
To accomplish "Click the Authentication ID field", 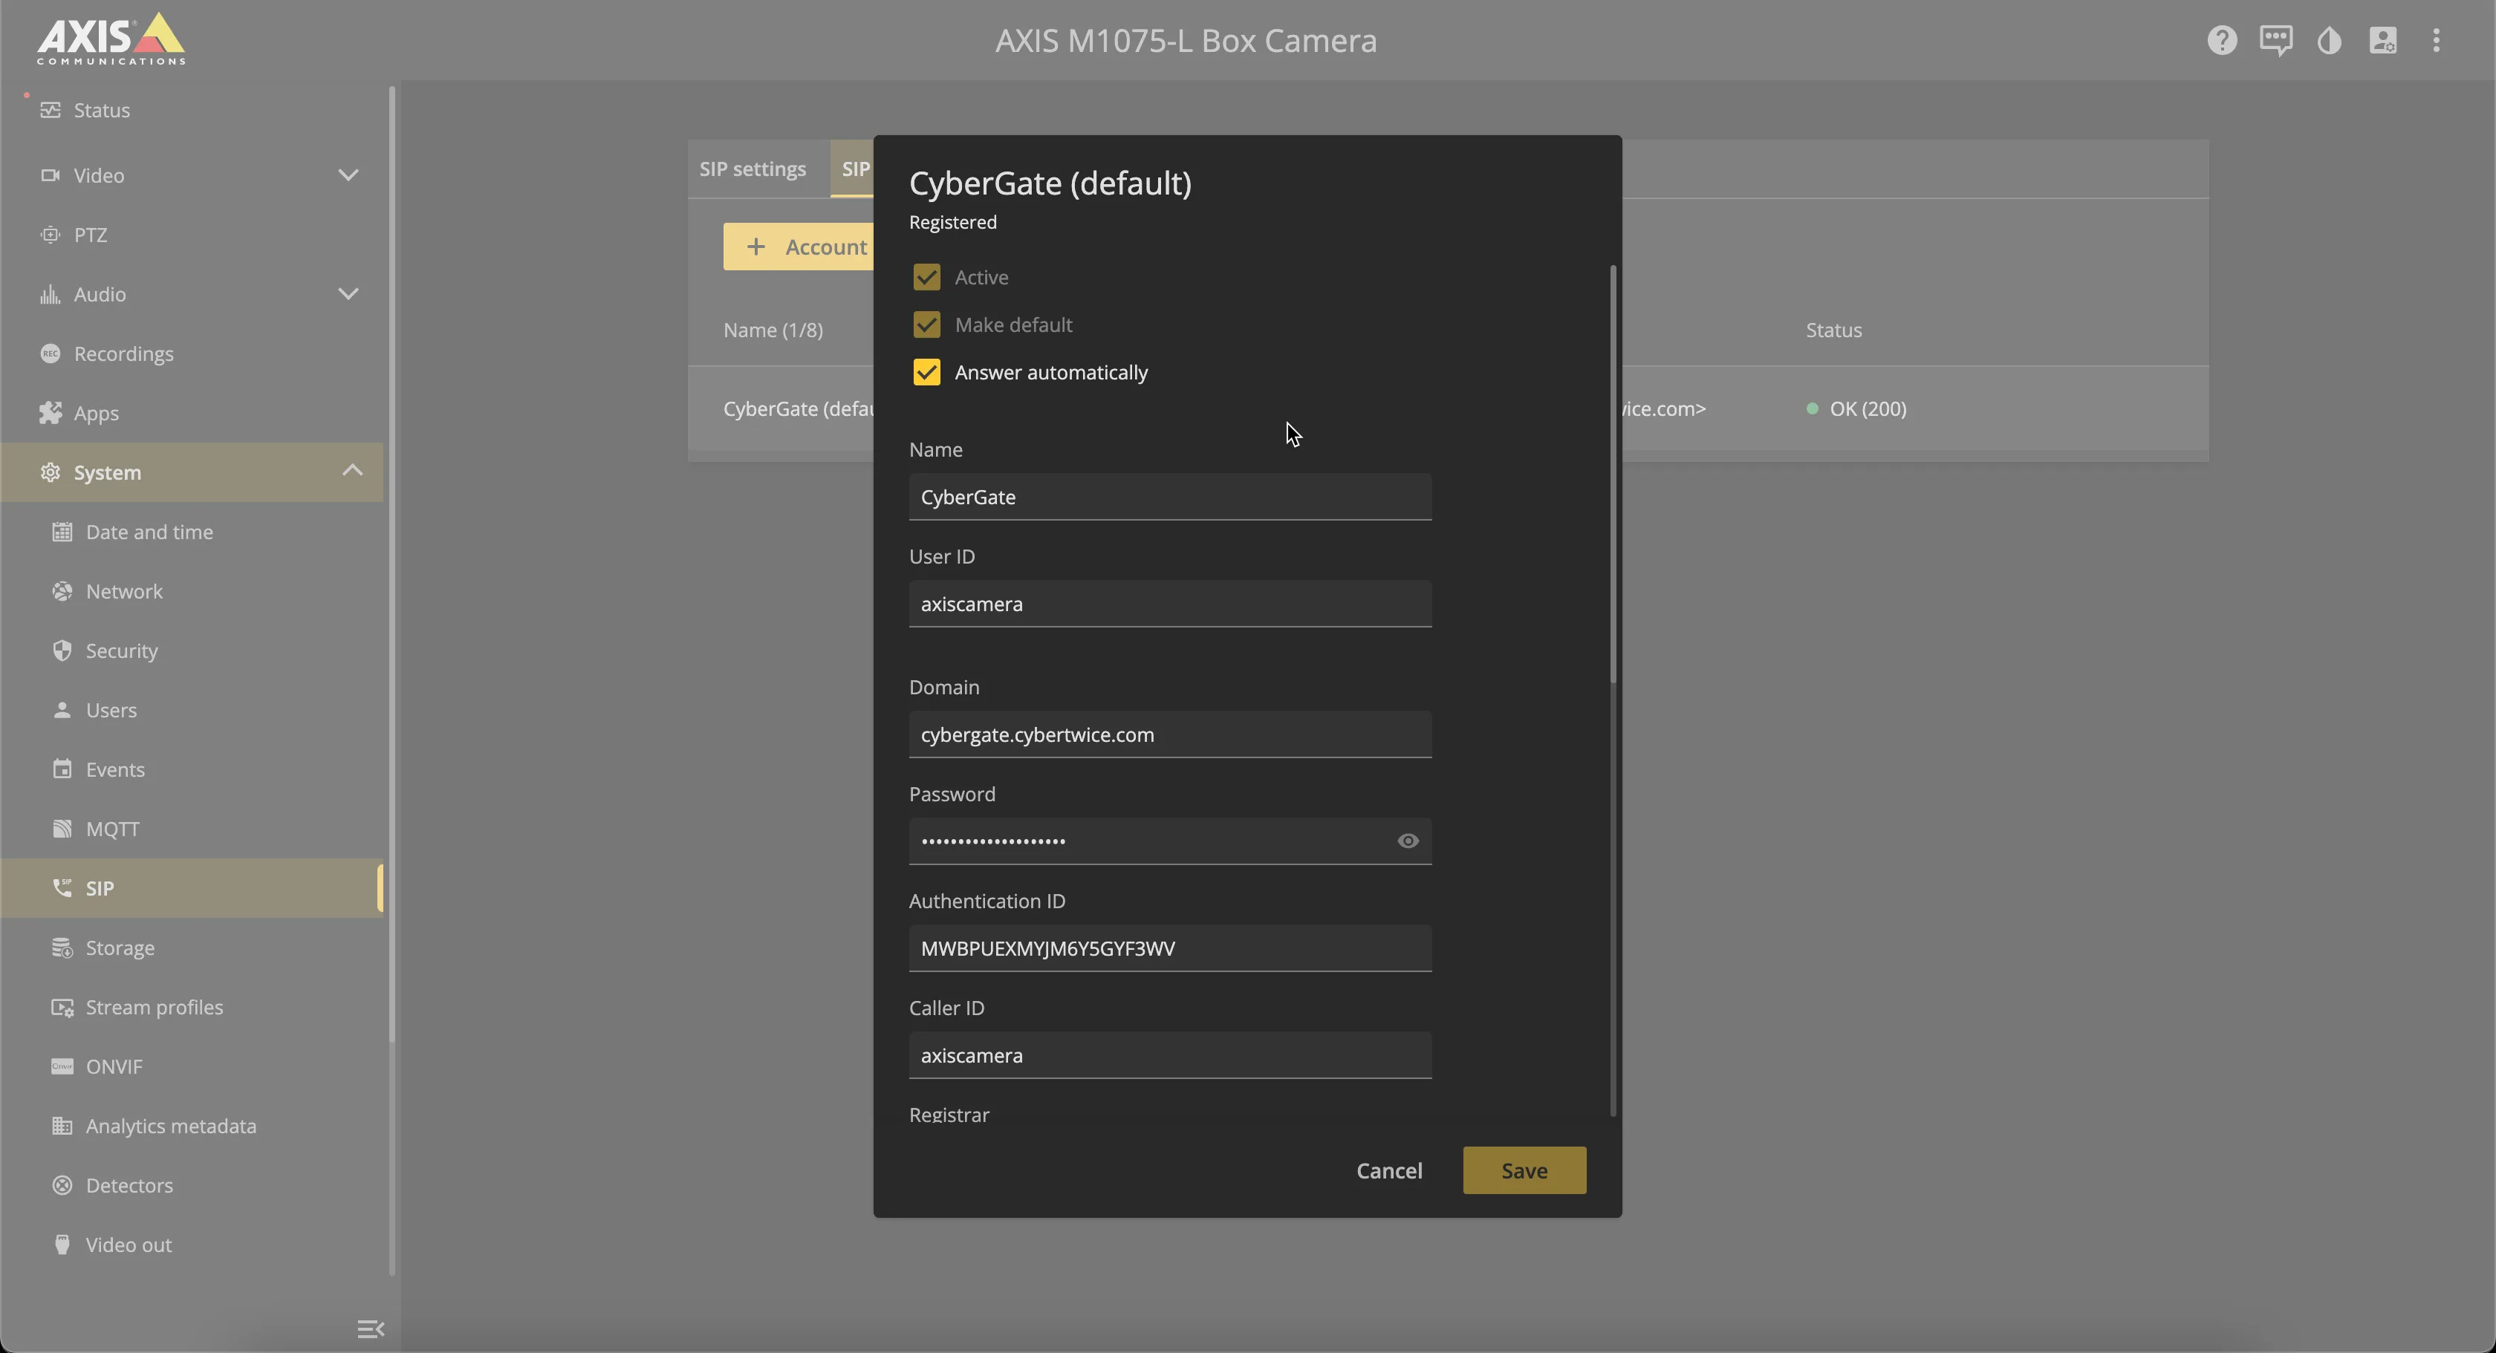I will 1169,948.
